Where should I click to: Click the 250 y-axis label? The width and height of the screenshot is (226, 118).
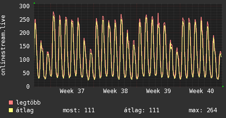24,19
